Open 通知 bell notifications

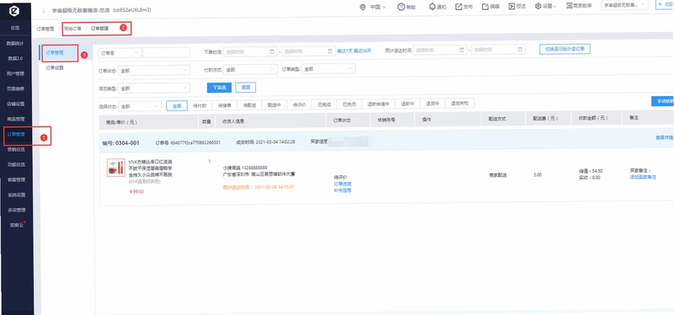(x=432, y=7)
